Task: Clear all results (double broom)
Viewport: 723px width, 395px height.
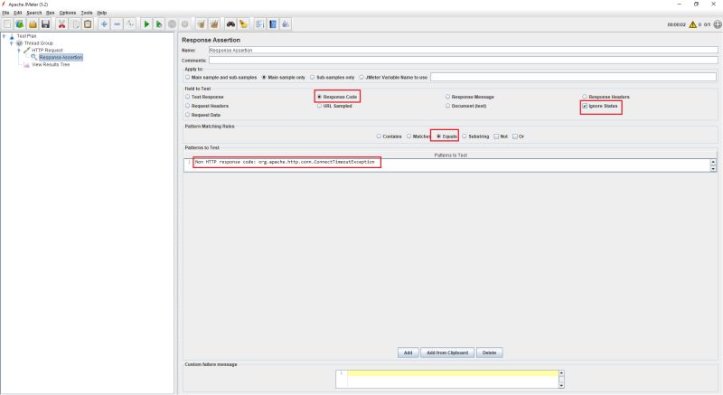Action: (x=214, y=24)
